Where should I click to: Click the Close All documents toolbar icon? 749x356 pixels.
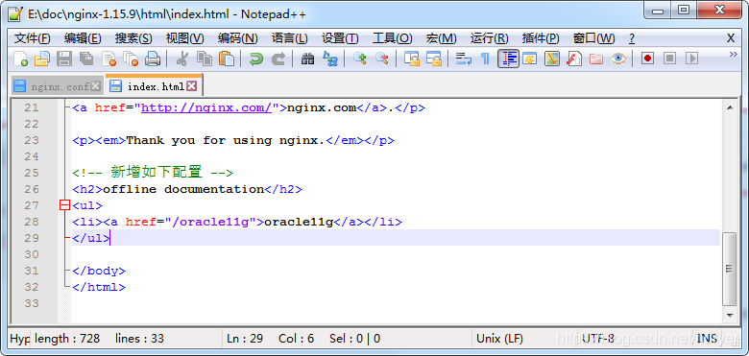[131, 59]
